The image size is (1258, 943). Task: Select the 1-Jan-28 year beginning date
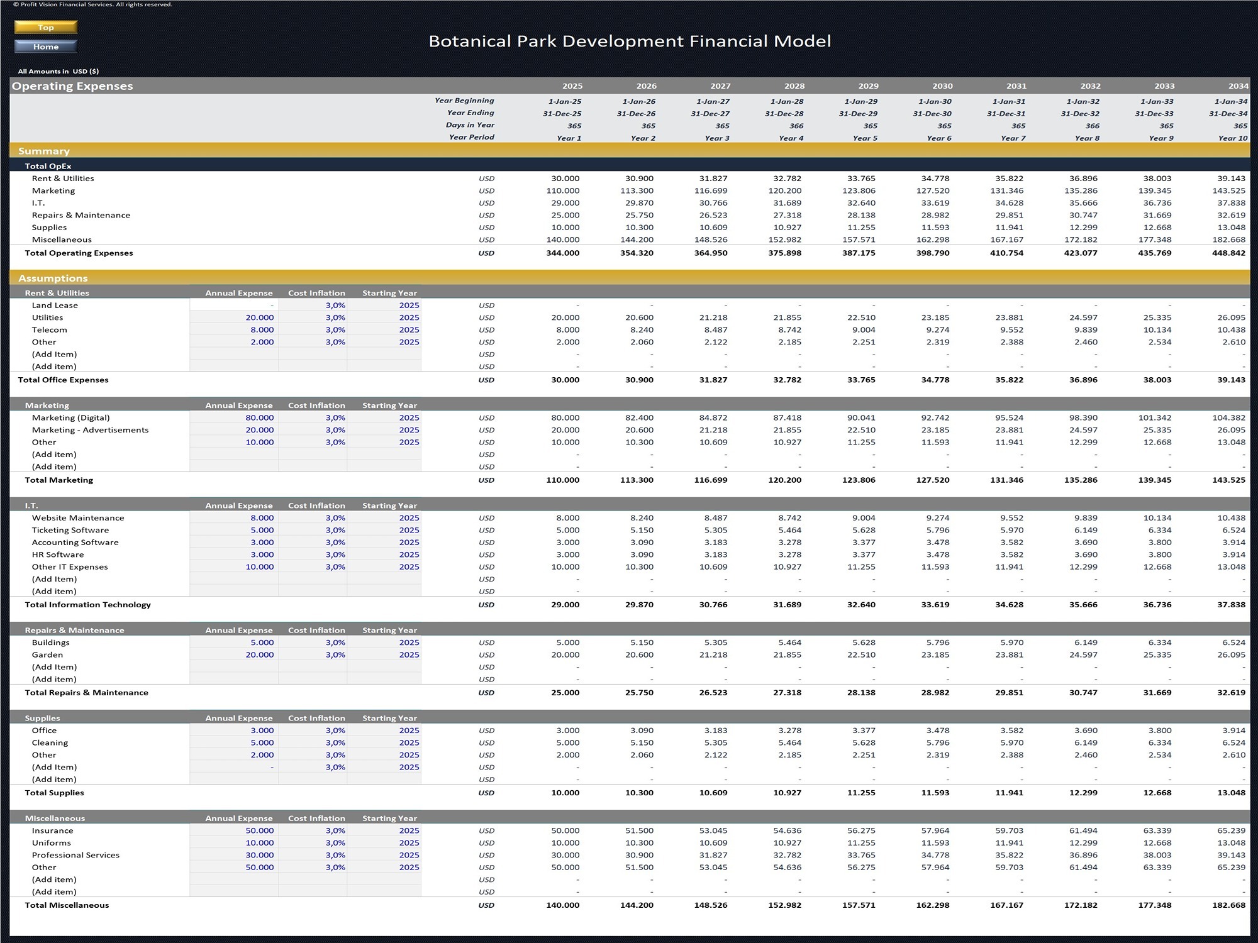(x=787, y=101)
